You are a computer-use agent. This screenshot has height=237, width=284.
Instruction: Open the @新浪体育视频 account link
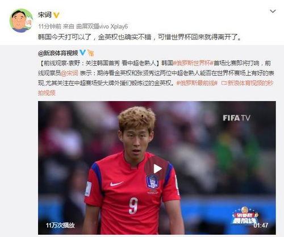tap(58, 53)
